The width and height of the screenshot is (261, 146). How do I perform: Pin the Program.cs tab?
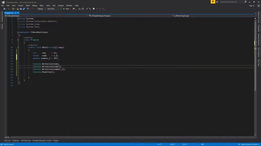[x=15, y=13]
